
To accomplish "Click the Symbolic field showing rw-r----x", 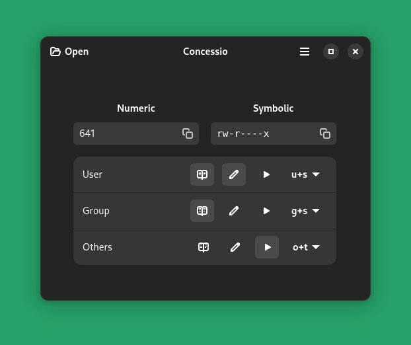I will pos(274,134).
